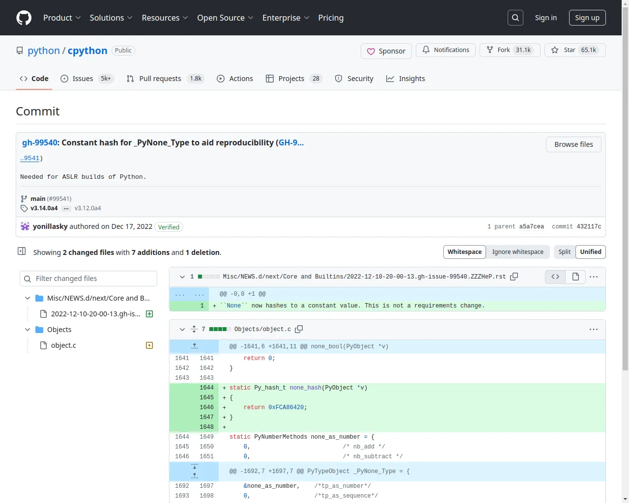Open the main branch link
The height and width of the screenshot is (503, 629).
tap(38, 198)
